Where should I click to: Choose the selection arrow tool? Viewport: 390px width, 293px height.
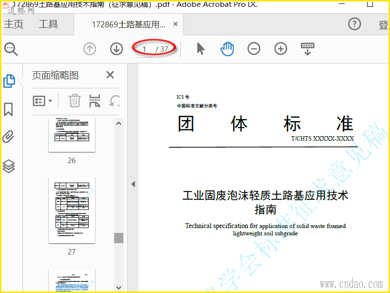click(200, 48)
